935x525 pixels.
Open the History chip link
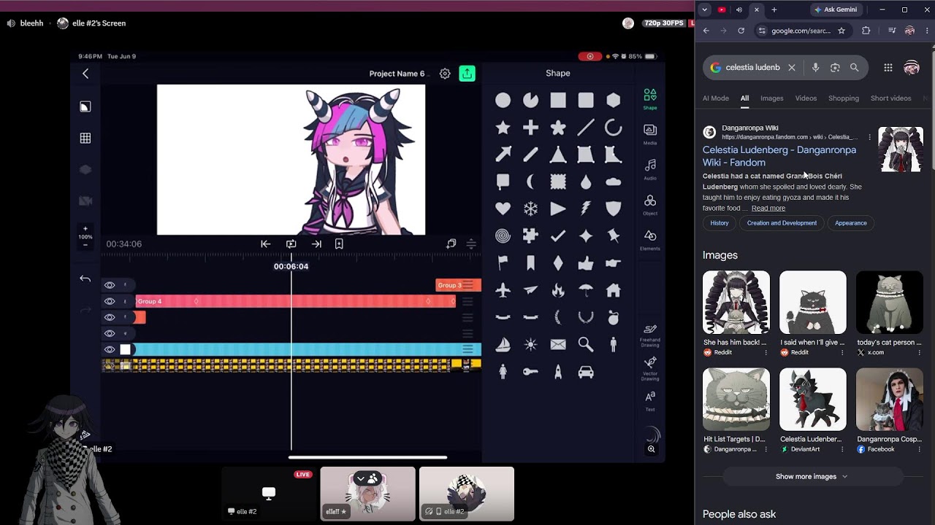(x=720, y=223)
